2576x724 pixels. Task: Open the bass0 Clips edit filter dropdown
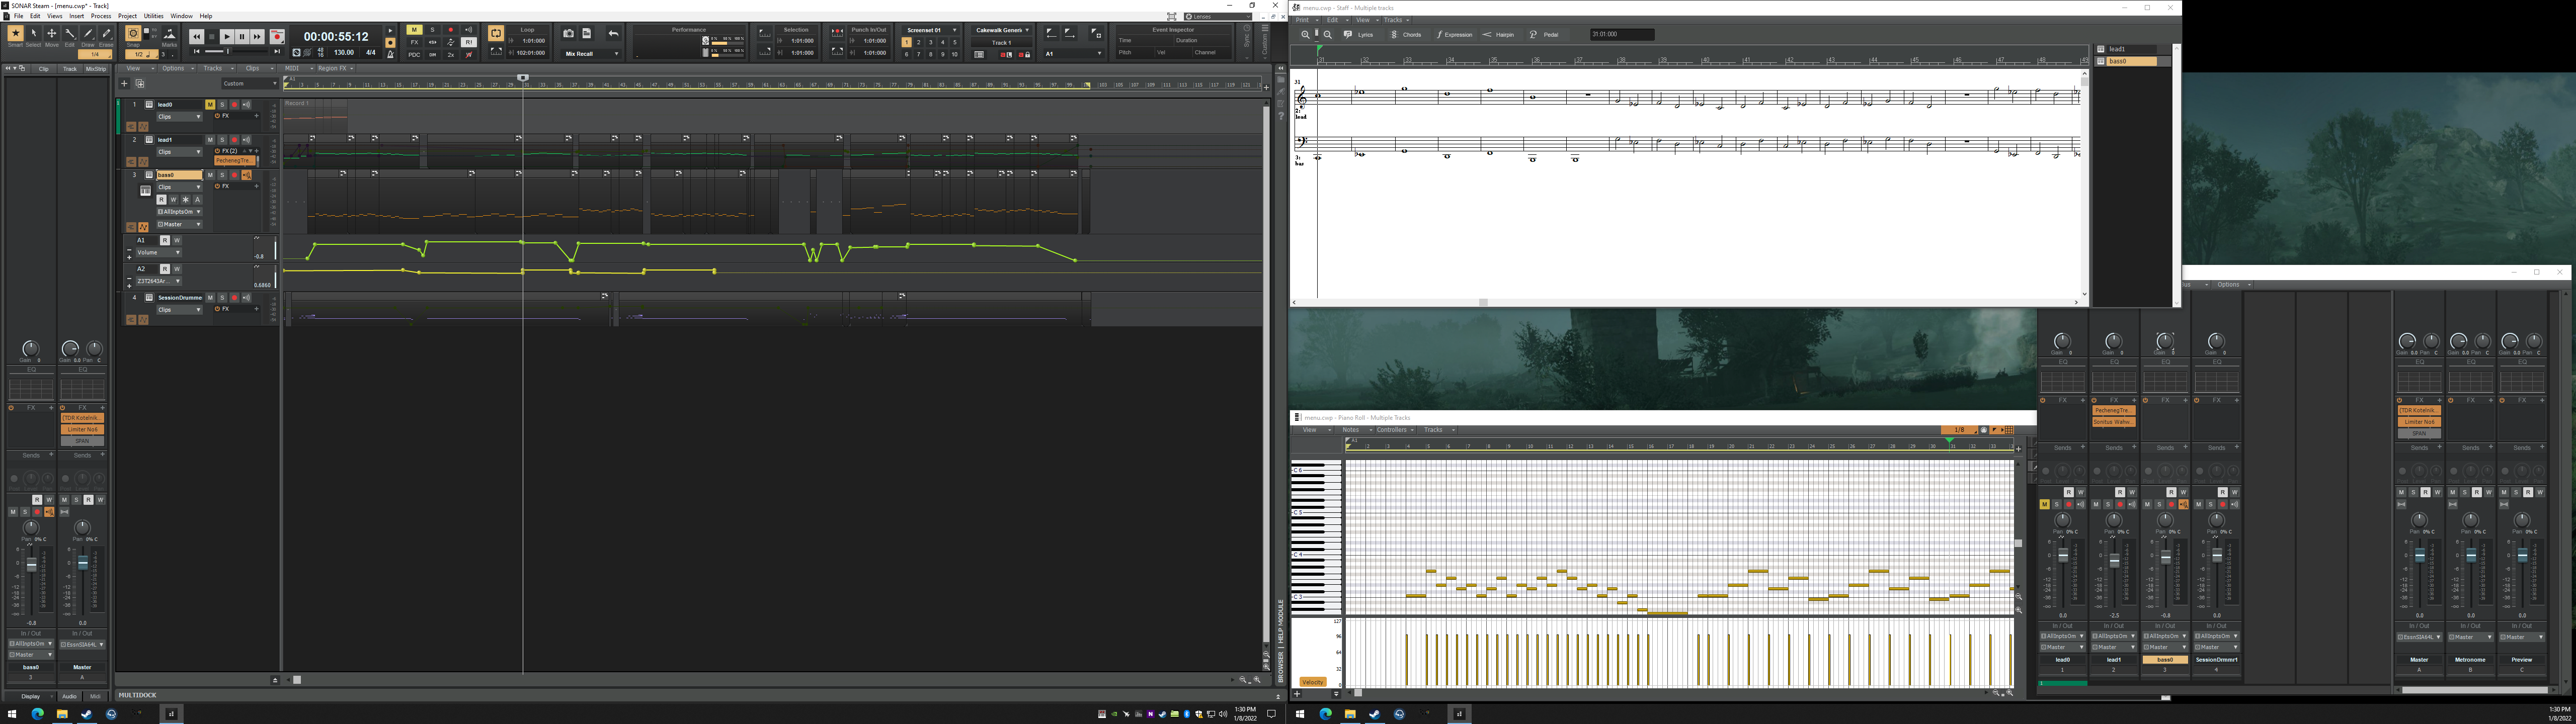[179, 187]
